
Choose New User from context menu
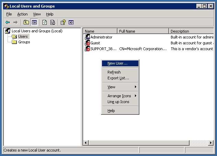(x=117, y=63)
